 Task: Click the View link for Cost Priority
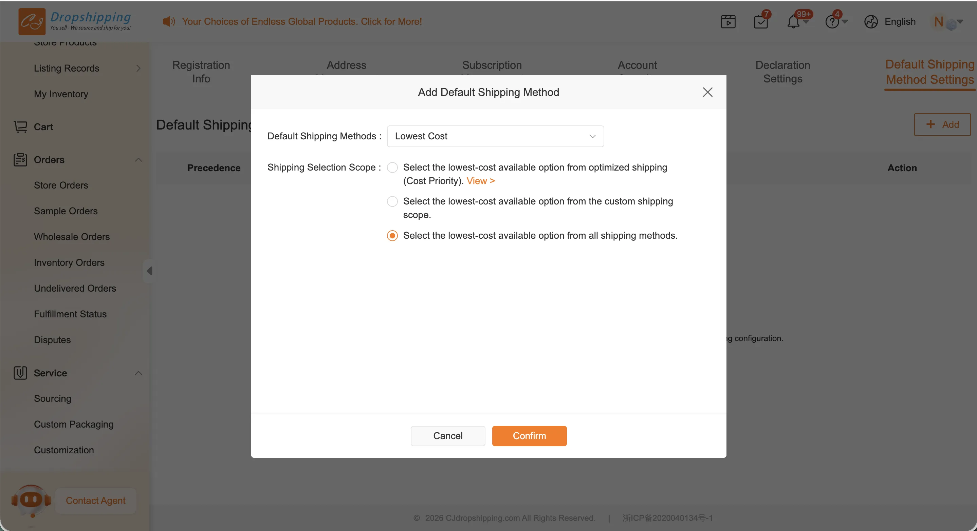coord(481,181)
